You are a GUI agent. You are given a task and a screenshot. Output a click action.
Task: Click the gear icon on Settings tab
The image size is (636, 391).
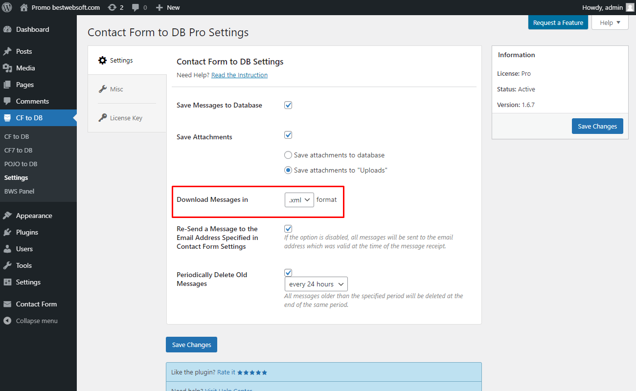pos(102,61)
